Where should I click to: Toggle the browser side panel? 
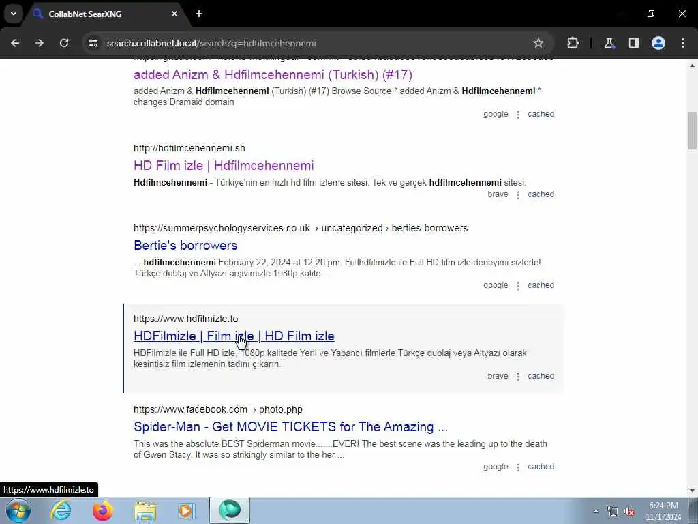coord(634,43)
